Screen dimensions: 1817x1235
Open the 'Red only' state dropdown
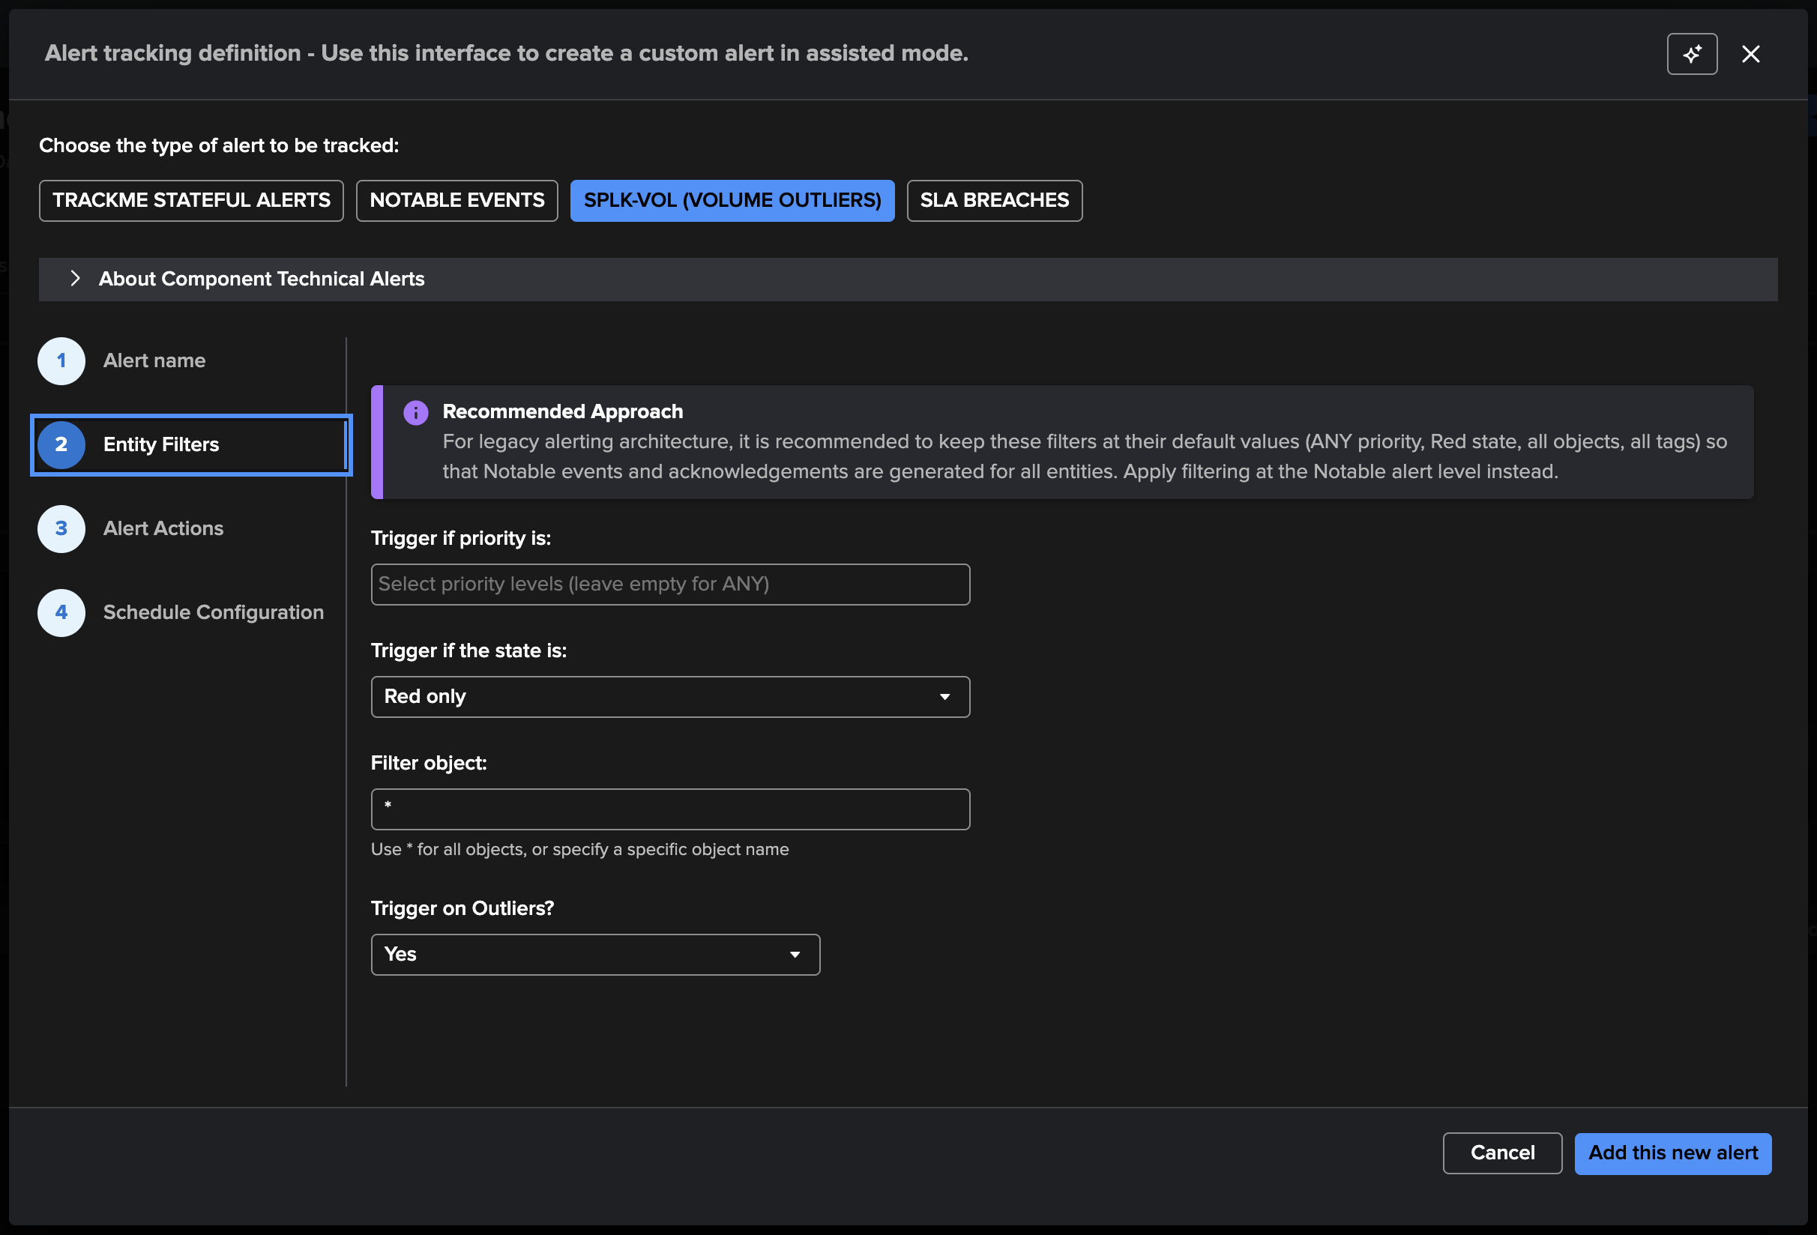point(671,697)
